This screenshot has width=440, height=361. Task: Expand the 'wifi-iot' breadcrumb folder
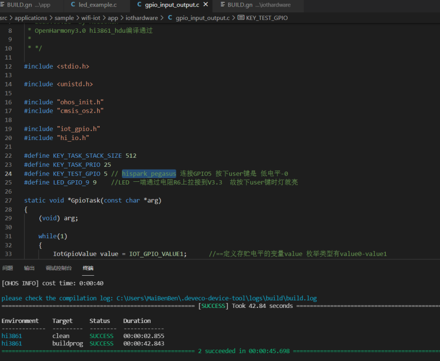point(91,18)
